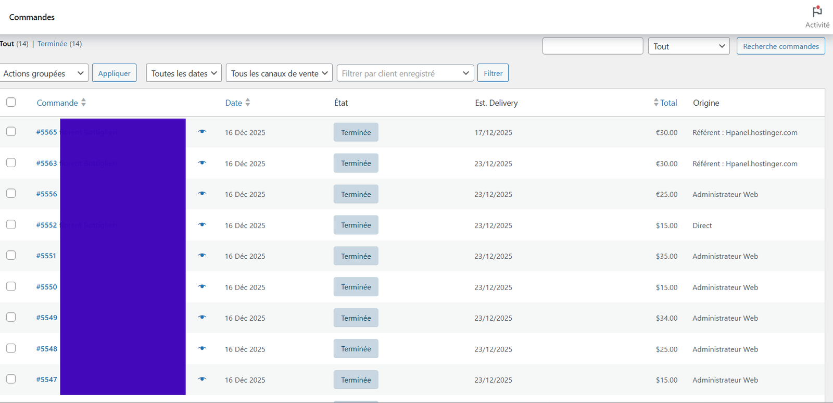Check the box for order #5550
Image resolution: width=833 pixels, height=403 pixels.
tap(11, 286)
